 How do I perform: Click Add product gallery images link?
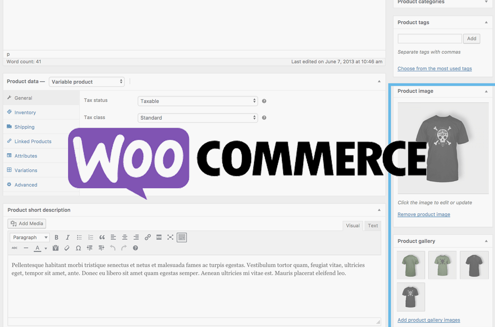click(x=429, y=320)
